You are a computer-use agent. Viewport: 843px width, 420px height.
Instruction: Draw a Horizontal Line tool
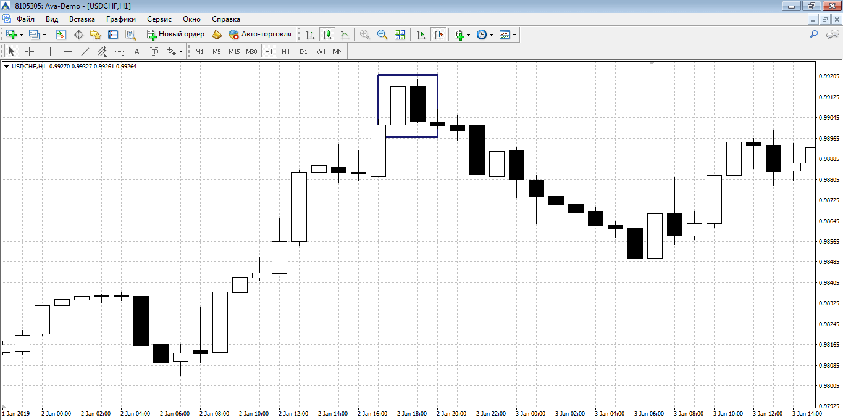(x=68, y=51)
